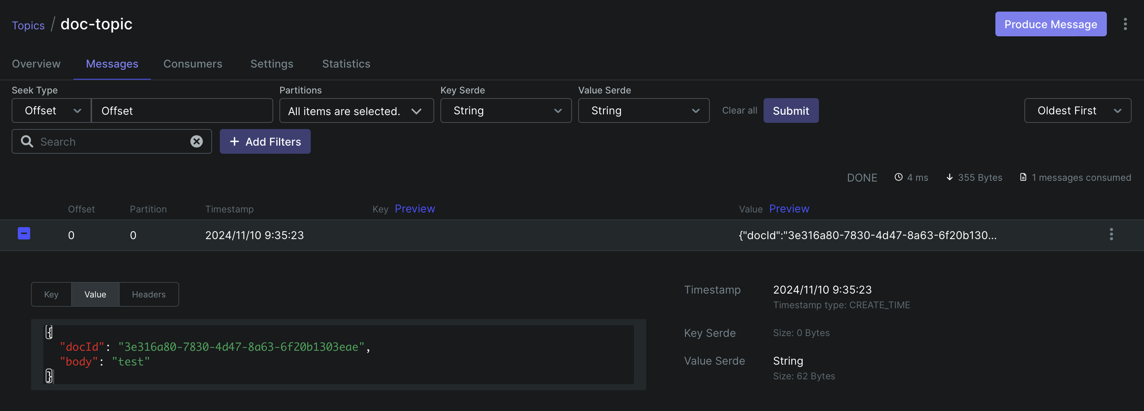The height and width of the screenshot is (411, 1144).
Task: Click the JSON opening brace fold marker
Action: (49, 332)
